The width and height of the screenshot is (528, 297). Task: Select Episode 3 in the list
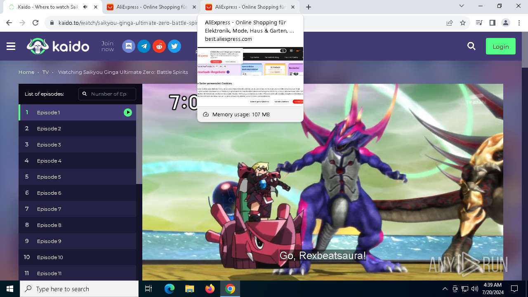click(x=77, y=144)
